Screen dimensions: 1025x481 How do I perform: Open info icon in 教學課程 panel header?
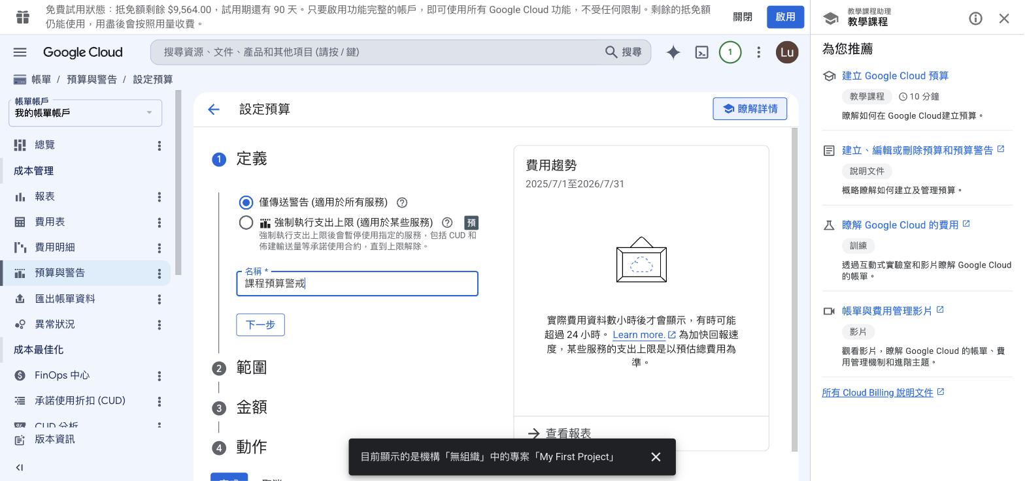click(975, 18)
